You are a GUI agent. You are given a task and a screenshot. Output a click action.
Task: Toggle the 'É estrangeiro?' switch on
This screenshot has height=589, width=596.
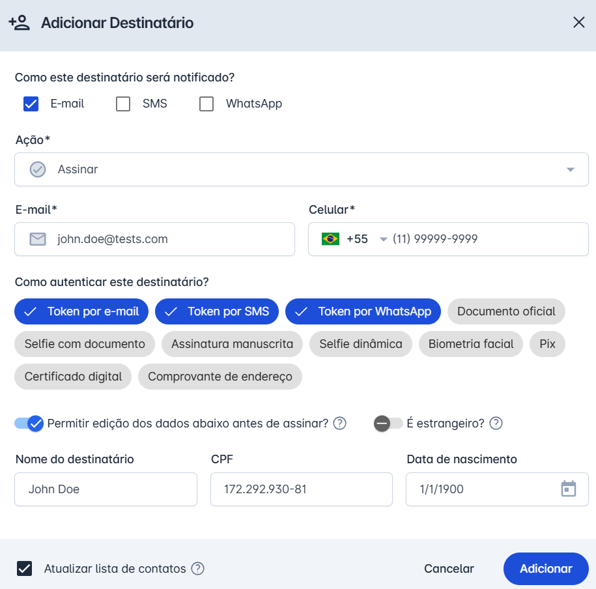388,424
